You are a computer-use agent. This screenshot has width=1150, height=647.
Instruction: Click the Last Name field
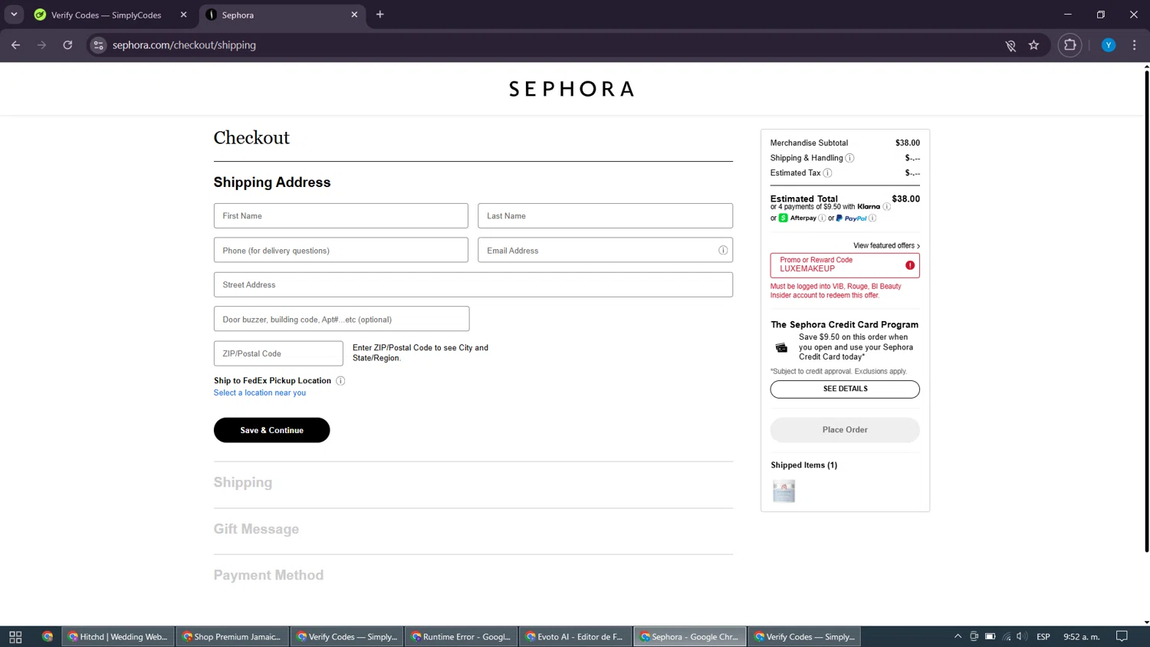(x=605, y=216)
